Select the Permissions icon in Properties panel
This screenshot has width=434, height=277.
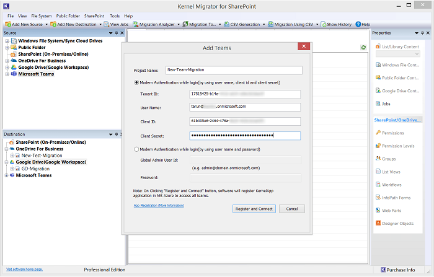[x=378, y=133]
